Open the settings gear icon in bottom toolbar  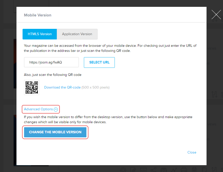click(123, 170)
